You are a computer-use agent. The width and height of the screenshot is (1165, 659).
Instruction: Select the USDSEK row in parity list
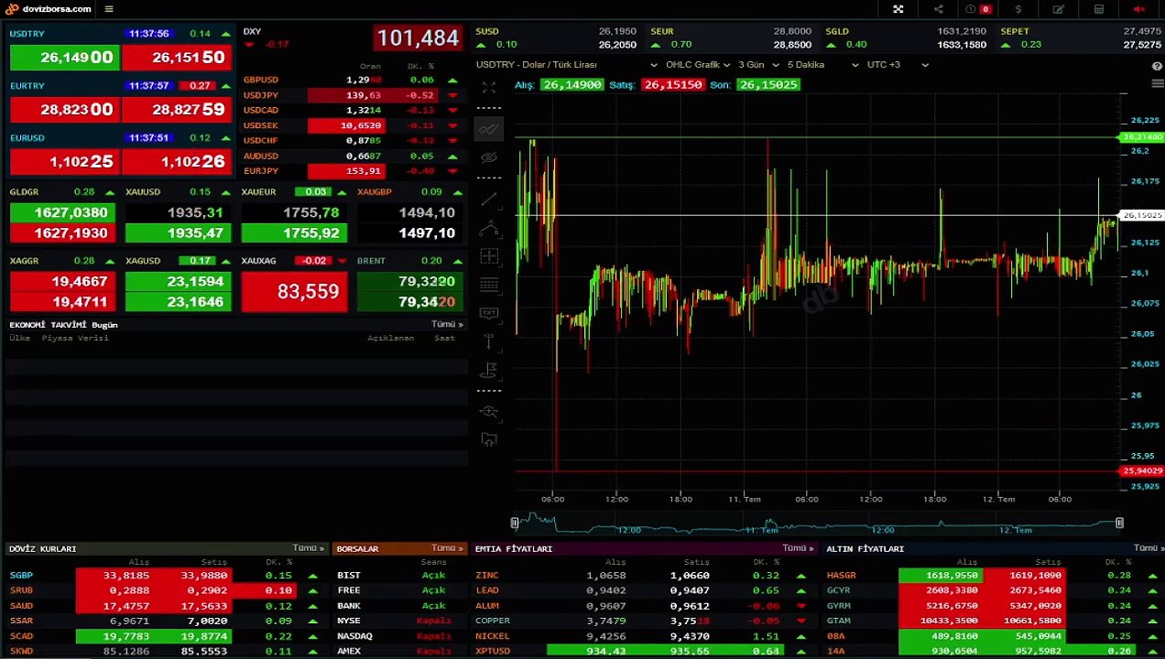352,125
